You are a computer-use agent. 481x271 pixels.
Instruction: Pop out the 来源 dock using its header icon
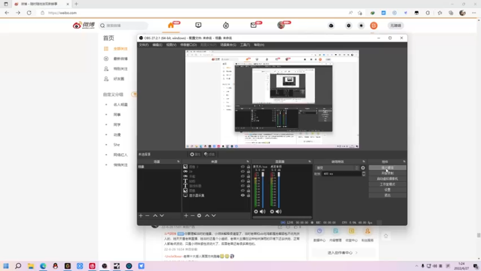(248, 161)
